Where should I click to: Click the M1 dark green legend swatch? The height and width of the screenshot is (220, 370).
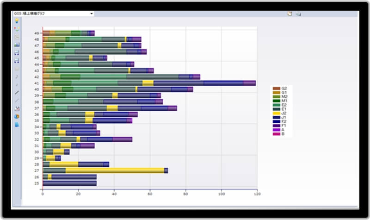[276, 101]
